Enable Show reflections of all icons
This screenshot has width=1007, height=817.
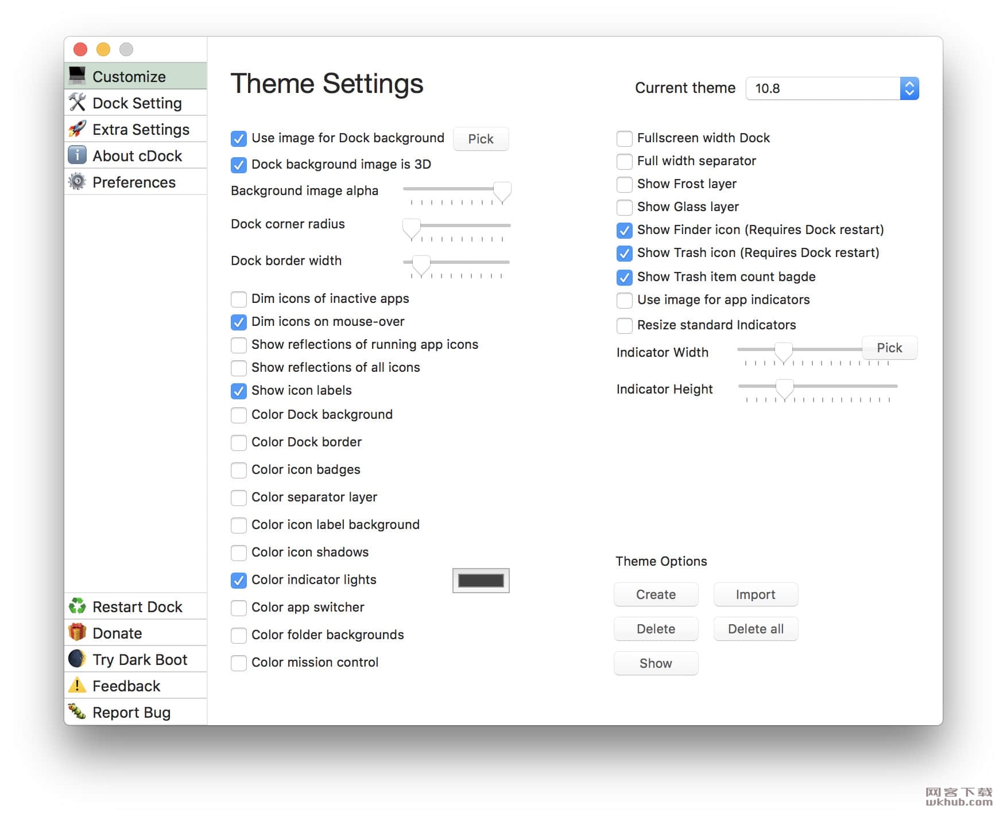tap(239, 368)
